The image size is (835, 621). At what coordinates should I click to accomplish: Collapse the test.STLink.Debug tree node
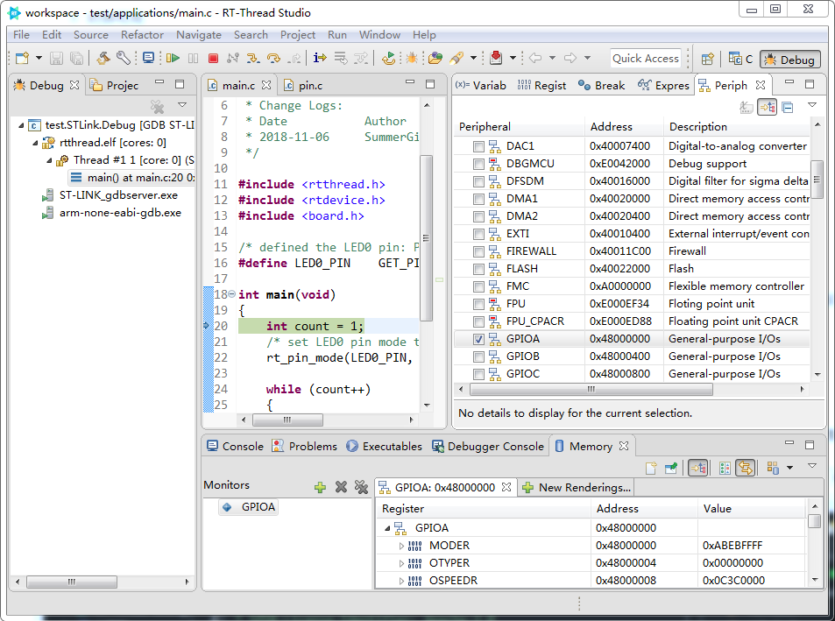(x=21, y=125)
